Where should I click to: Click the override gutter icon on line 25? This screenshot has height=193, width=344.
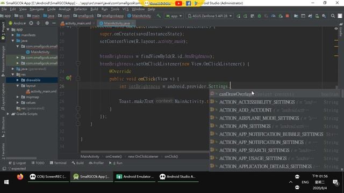click(x=68, y=78)
